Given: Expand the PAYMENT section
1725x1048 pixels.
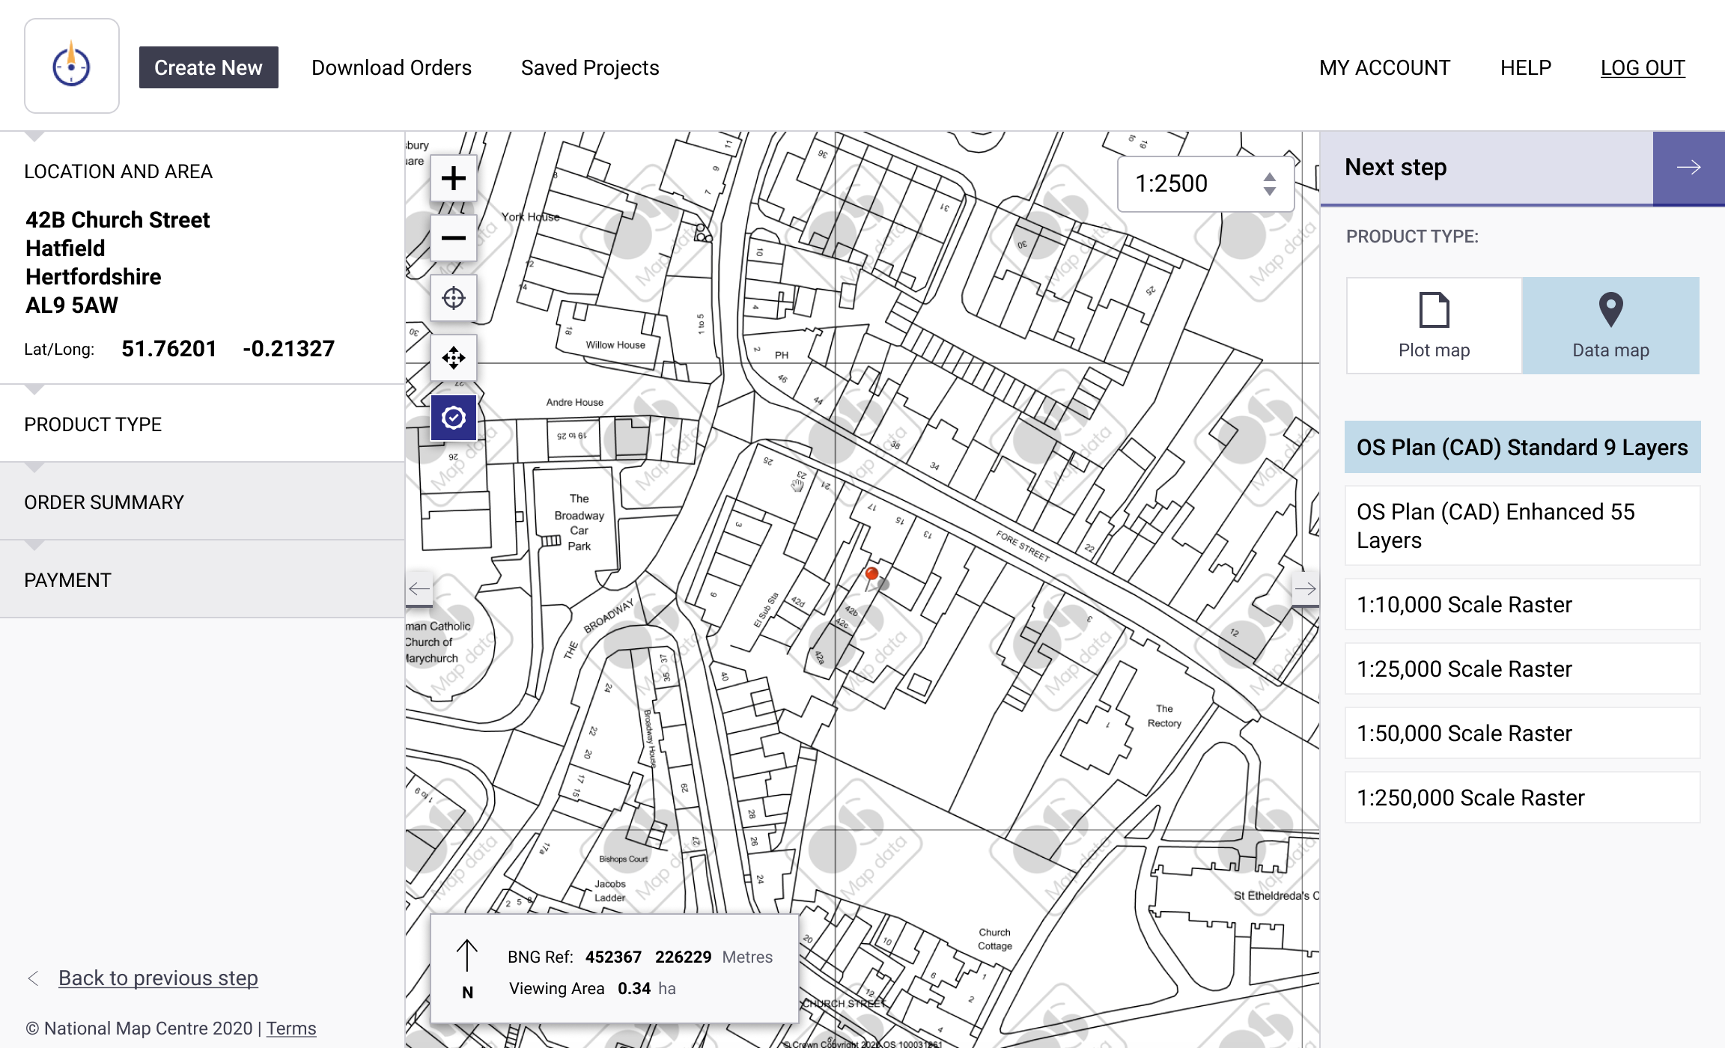Looking at the screenshot, I should pyautogui.click(x=67, y=580).
